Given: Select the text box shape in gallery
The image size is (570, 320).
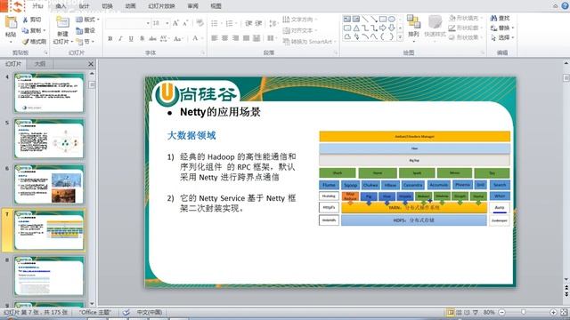Looking at the screenshot, I should (x=347, y=20).
